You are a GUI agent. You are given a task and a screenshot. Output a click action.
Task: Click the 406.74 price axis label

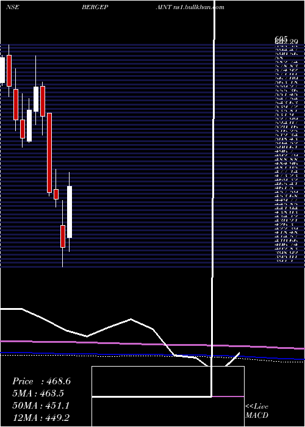click(x=286, y=245)
